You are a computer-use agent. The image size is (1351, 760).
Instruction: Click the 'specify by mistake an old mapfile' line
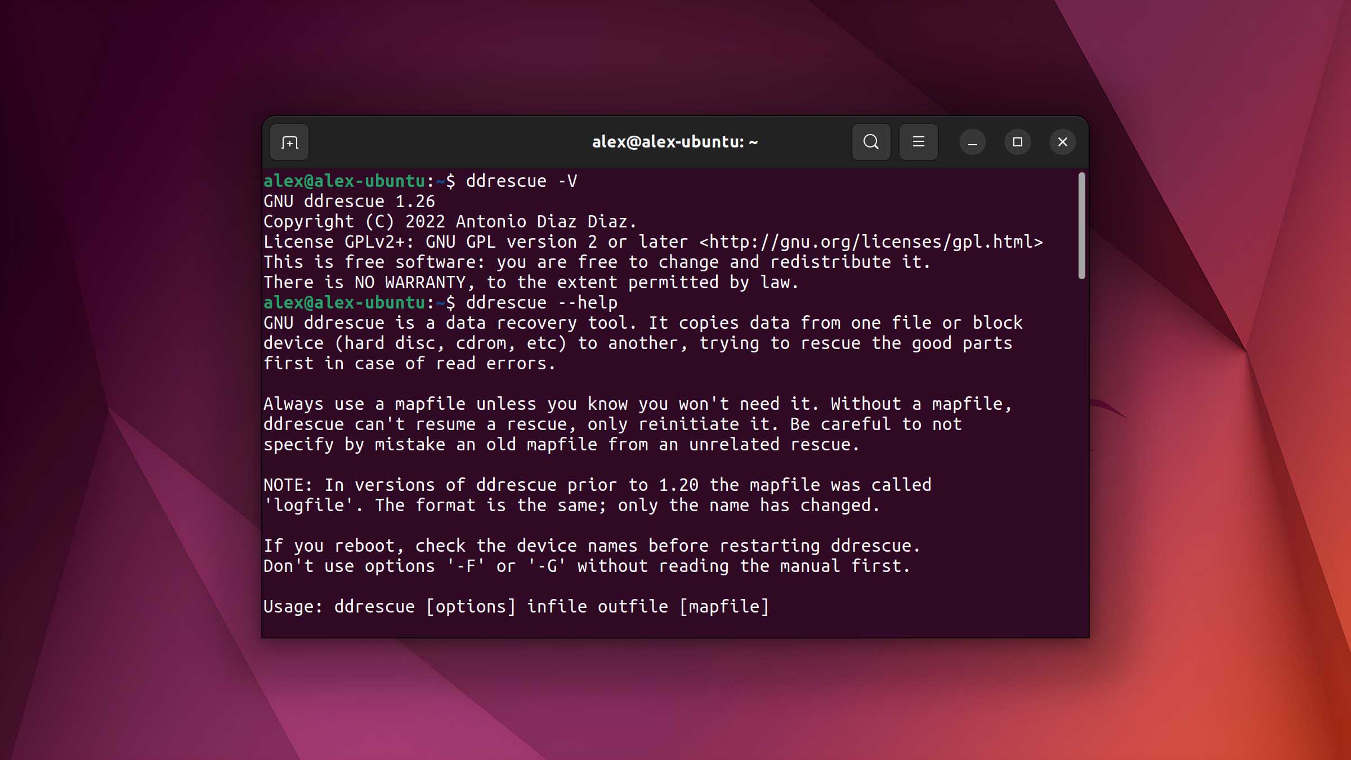coord(561,445)
